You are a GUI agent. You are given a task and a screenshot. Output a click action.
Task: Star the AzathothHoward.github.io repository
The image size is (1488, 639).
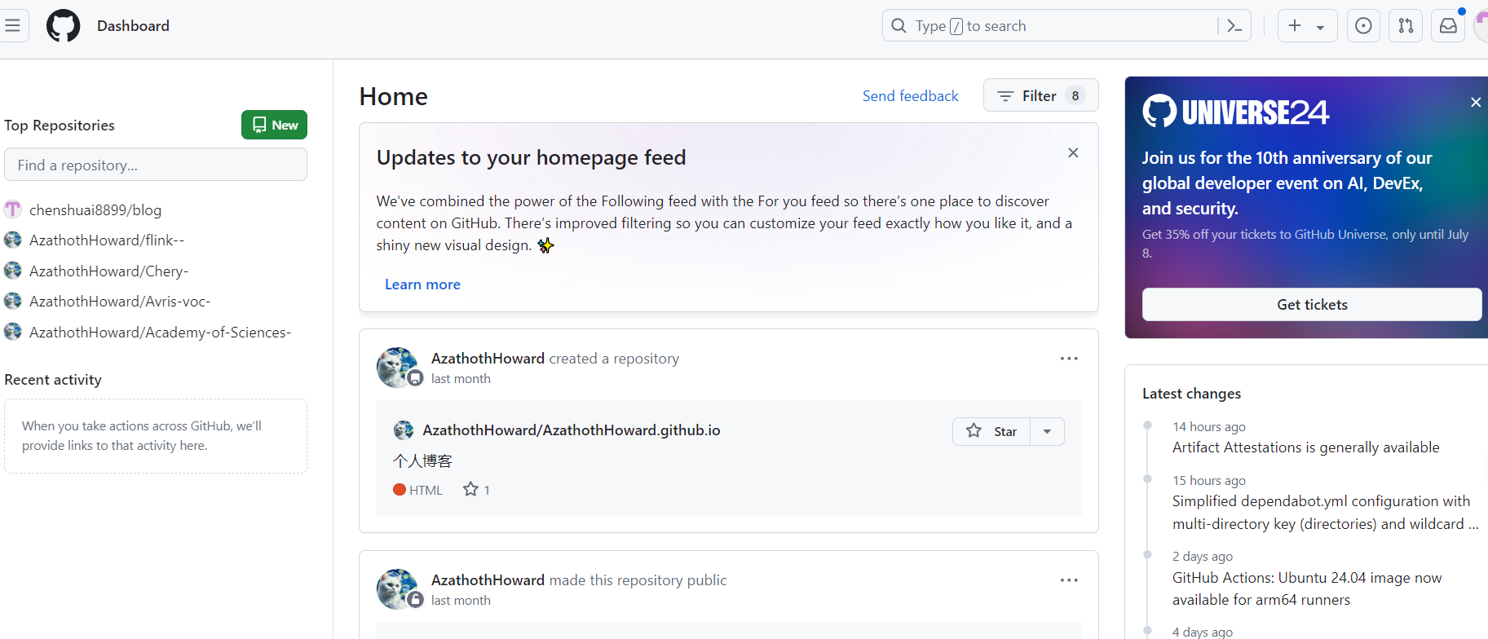(x=992, y=431)
